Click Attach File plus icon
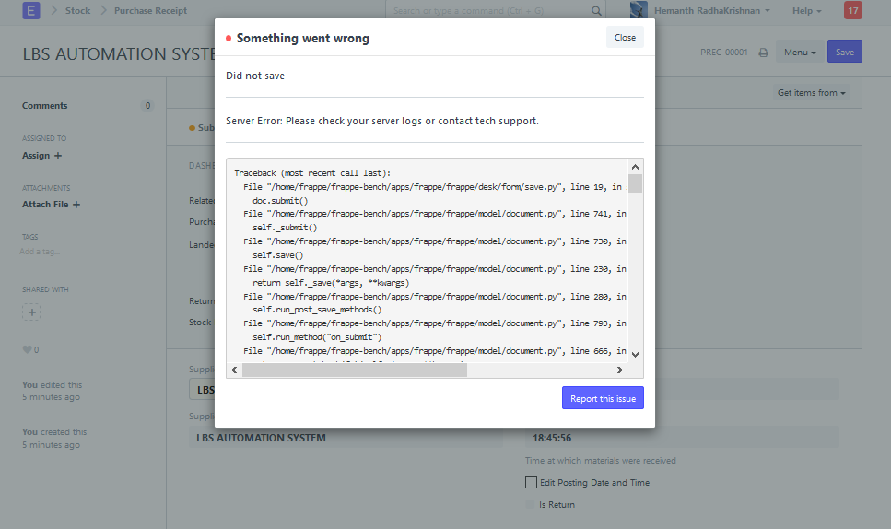Screen dimensions: 891x529 76,205
